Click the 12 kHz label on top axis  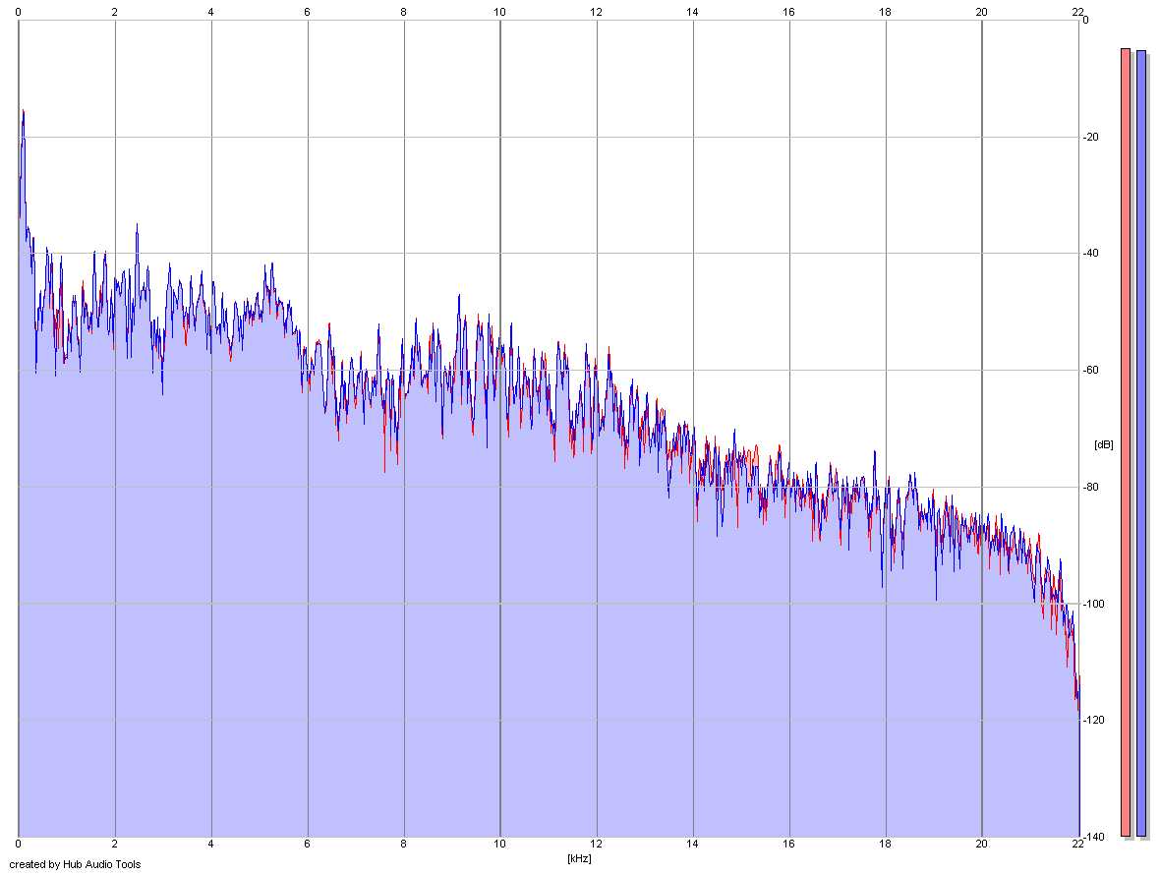(x=597, y=12)
